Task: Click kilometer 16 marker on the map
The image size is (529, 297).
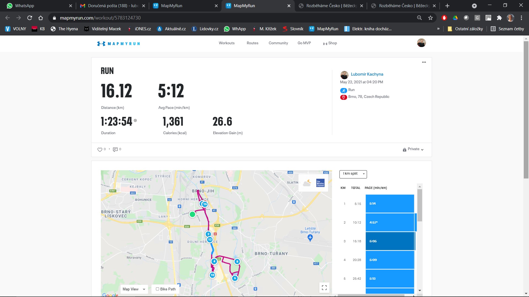Action: click(205, 204)
